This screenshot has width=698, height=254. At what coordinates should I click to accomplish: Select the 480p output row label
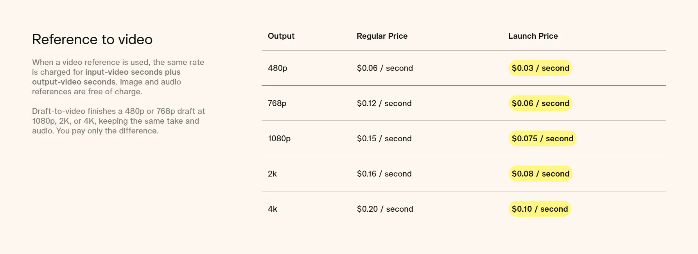(x=278, y=68)
